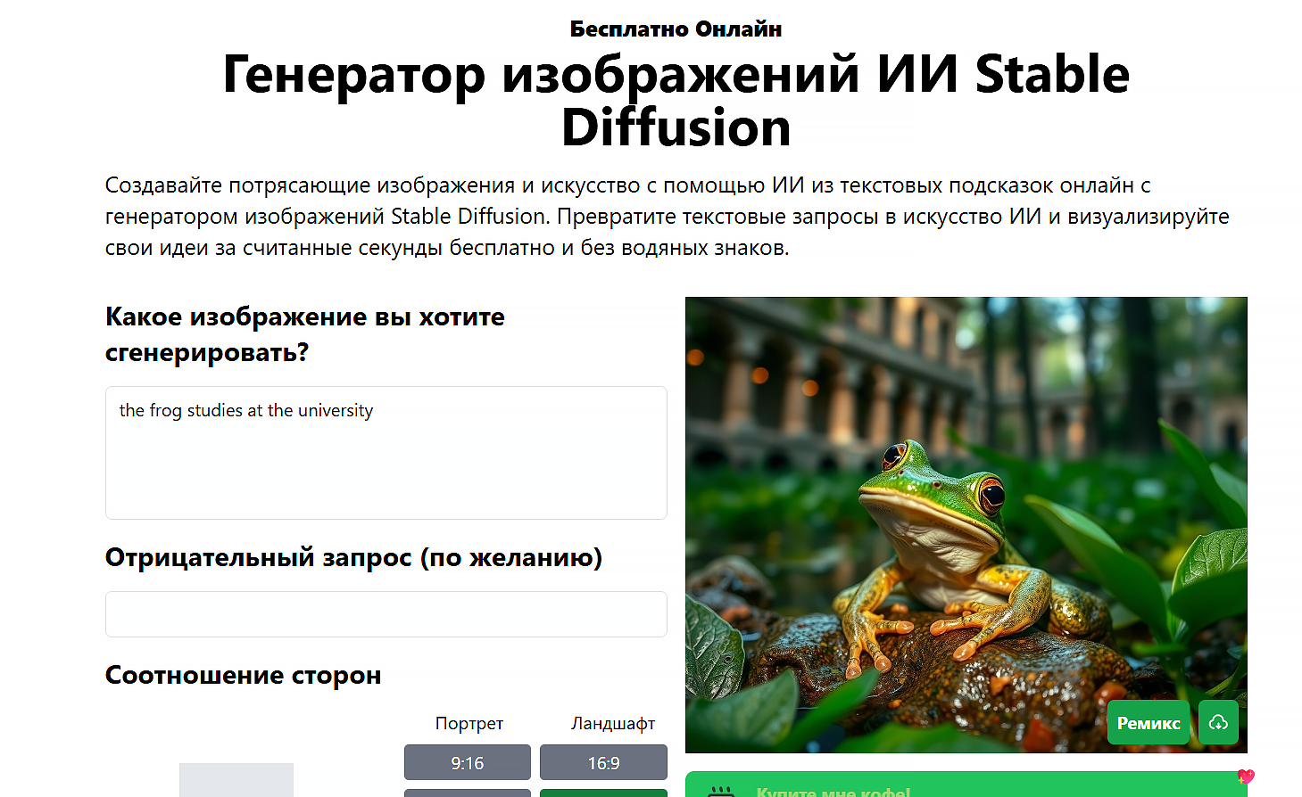Click the Купите мне кофе banner
The width and height of the screenshot is (1302, 797).
[x=966, y=785]
